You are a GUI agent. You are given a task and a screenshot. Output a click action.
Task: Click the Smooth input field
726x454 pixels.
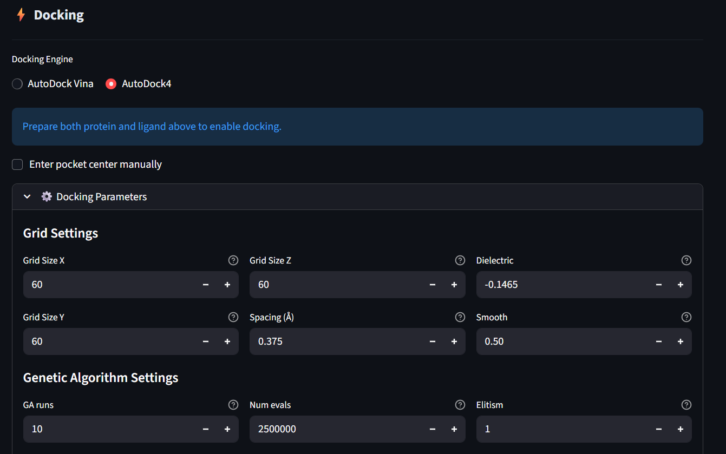[x=562, y=341]
